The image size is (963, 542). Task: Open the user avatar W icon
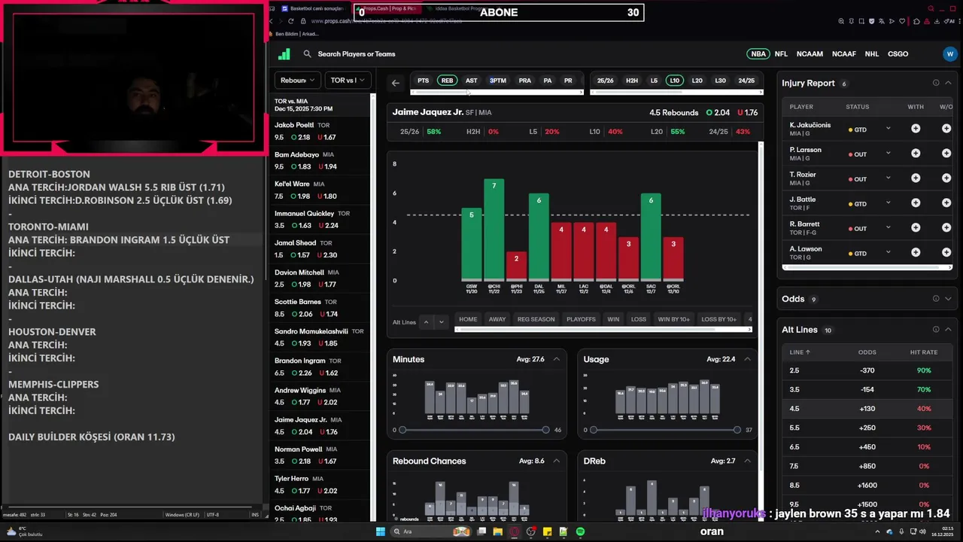tap(949, 54)
